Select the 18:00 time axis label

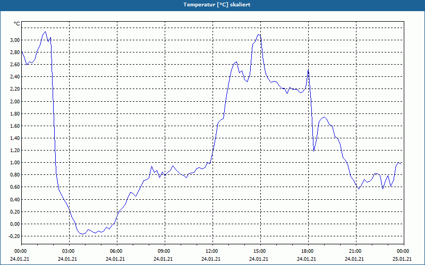pos(307,251)
